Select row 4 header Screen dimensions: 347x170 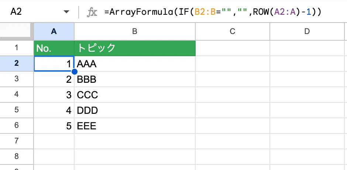(17, 95)
